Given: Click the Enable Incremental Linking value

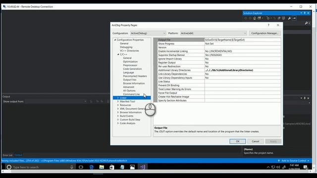Looking at the screenshot, I should tap(243, 51).
